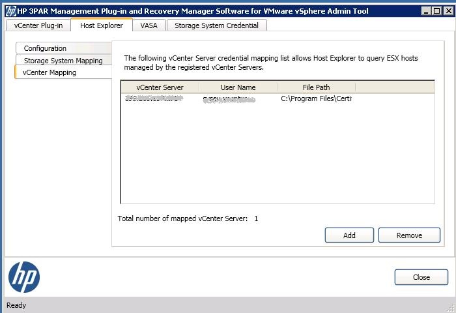Select the blurred vCenter Server address cell
Image resolution: width=456 pixels, height=313 pixels.
[154, 98]
